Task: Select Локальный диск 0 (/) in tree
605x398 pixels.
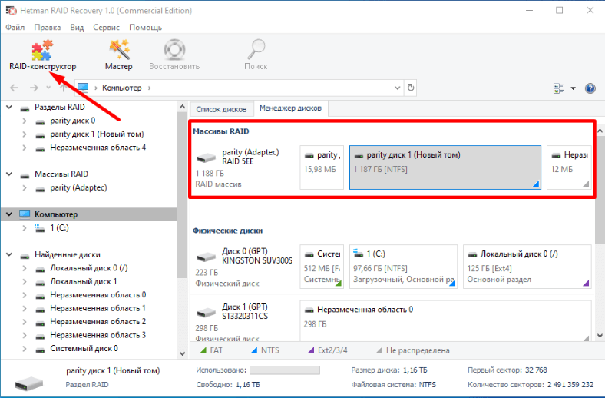Action: (x=89, y=268)
